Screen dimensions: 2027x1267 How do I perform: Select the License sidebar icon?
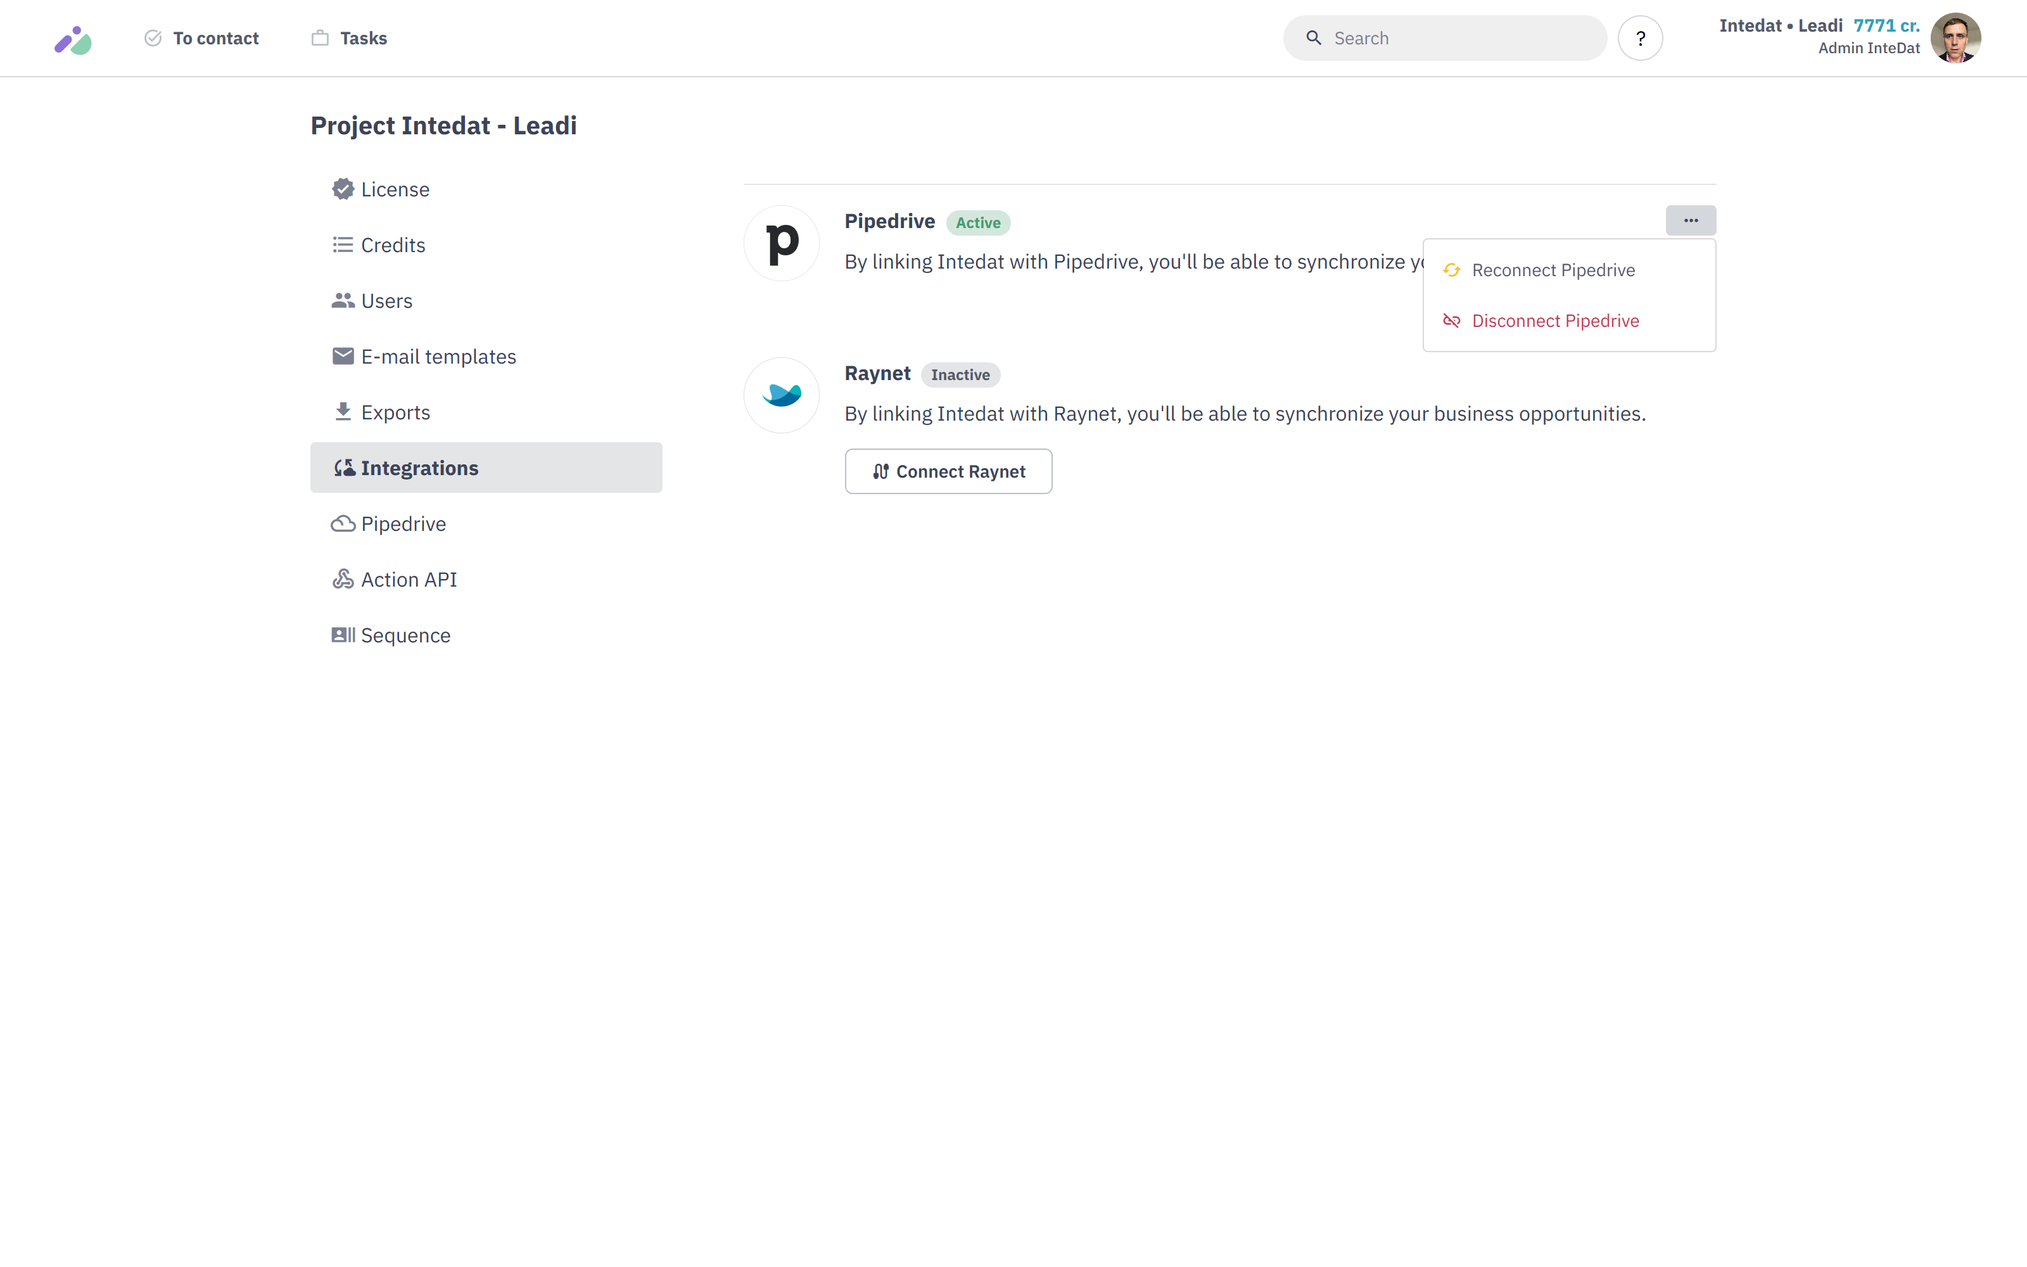(343, 189)
